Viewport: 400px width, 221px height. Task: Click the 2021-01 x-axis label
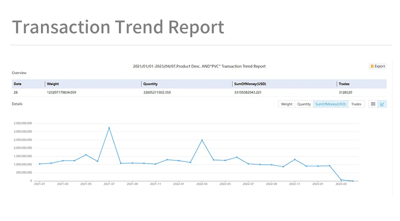40,184
